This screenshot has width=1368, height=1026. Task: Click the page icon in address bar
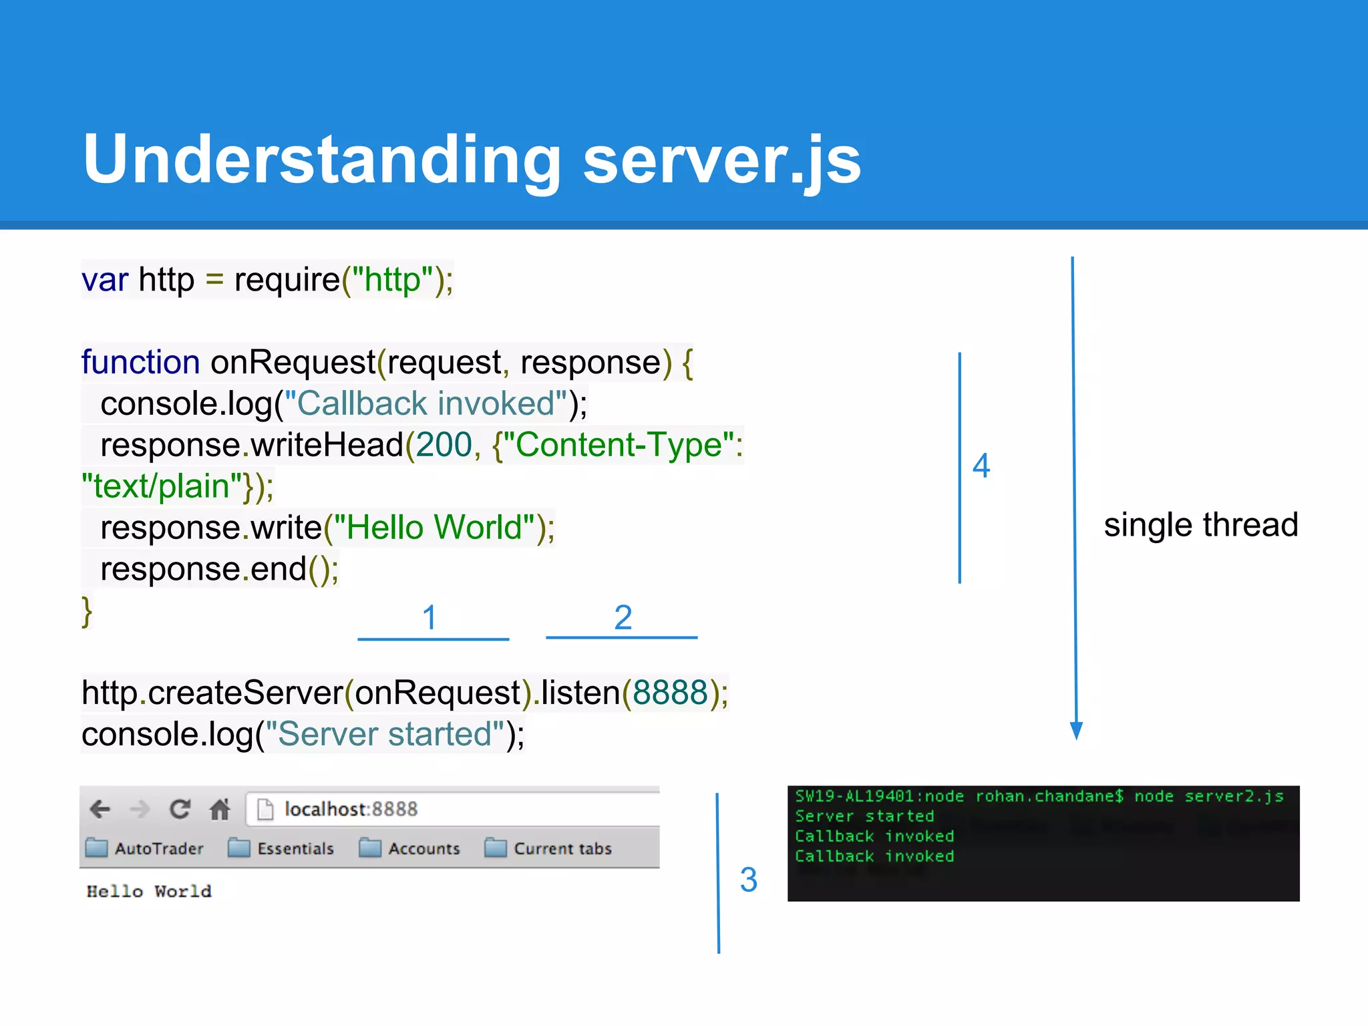point(265,810)
